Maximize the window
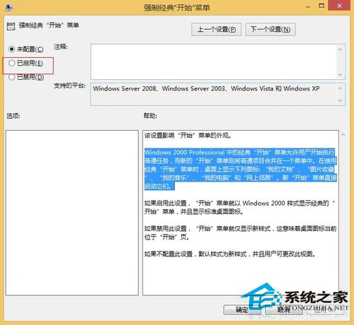Screen dimensions: 354x325 (321, 6)
